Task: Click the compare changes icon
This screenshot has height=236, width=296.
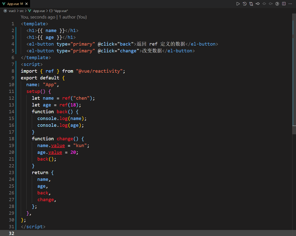Action: pos(251,4)
